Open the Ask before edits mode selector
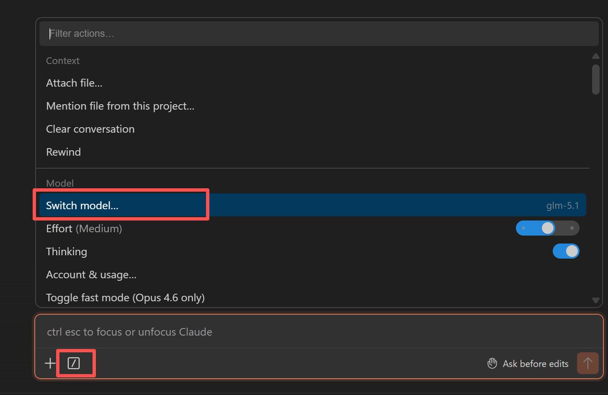 point(527,364)
